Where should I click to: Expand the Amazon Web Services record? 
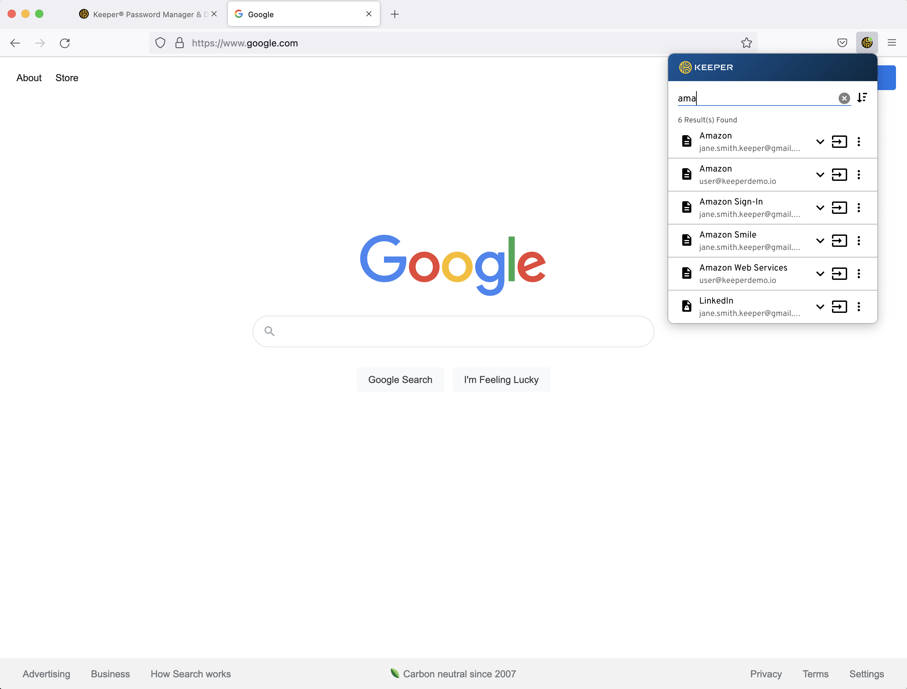pyautogui.click(x=820, y=274)
